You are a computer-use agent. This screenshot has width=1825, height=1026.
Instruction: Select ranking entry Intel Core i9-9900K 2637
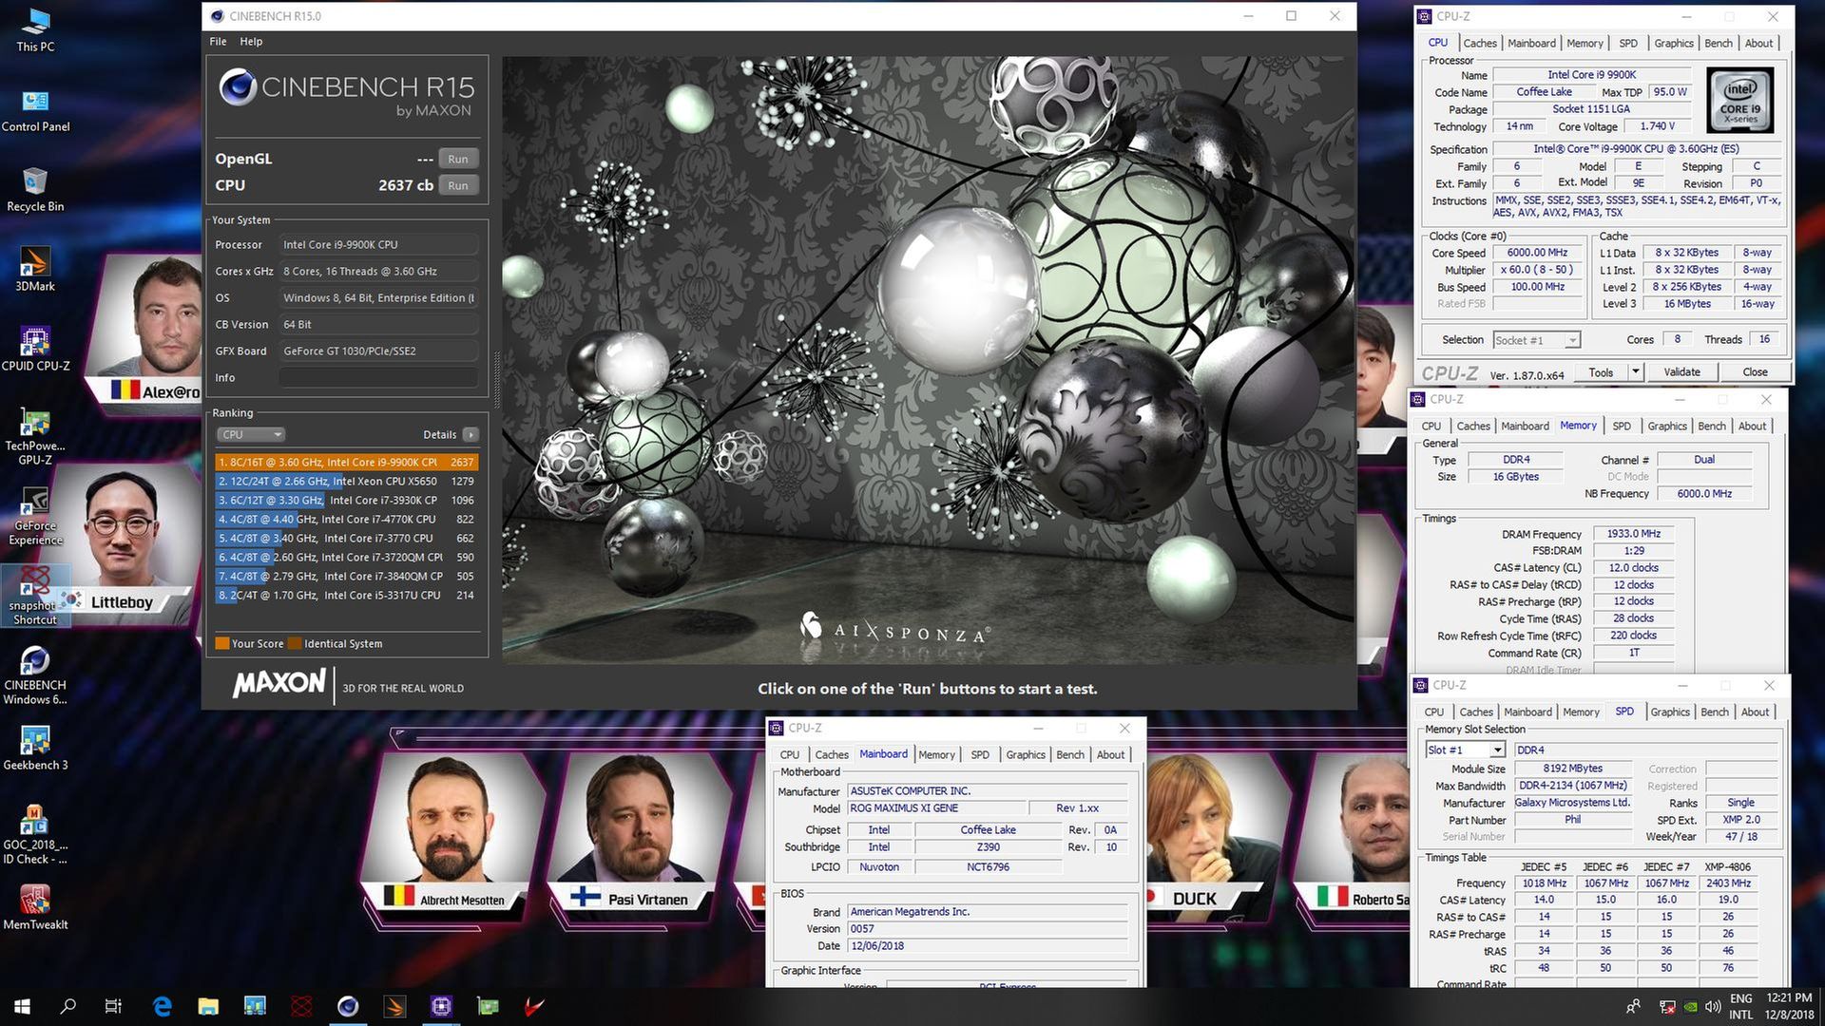pos(347,462)
